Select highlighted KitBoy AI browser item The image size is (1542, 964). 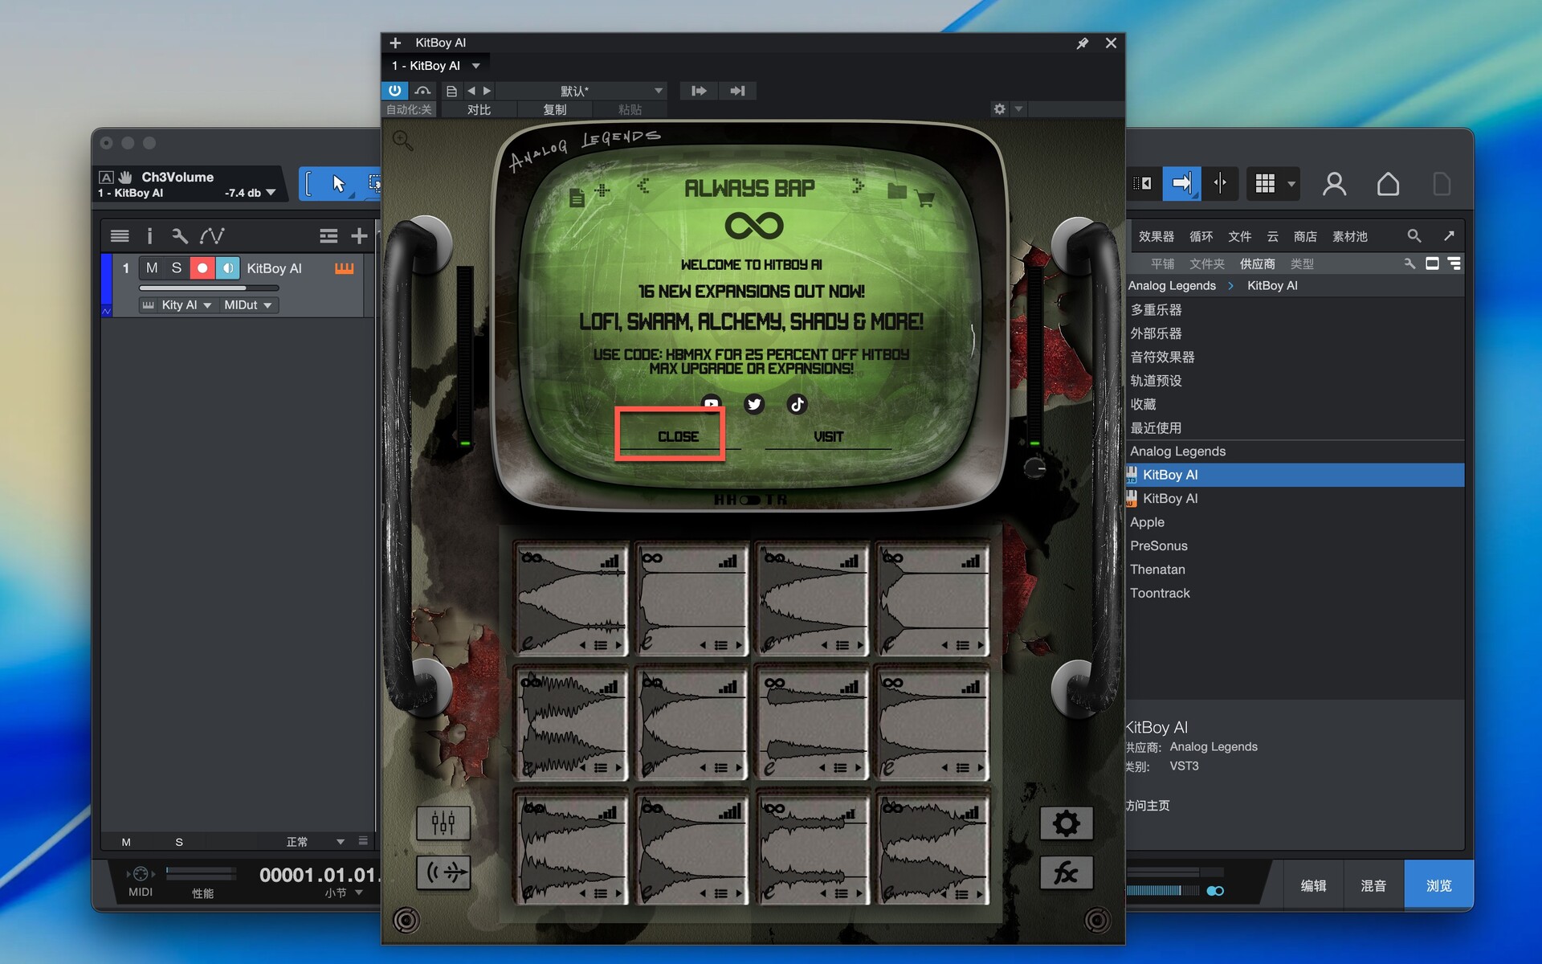tap(1294, 475)
